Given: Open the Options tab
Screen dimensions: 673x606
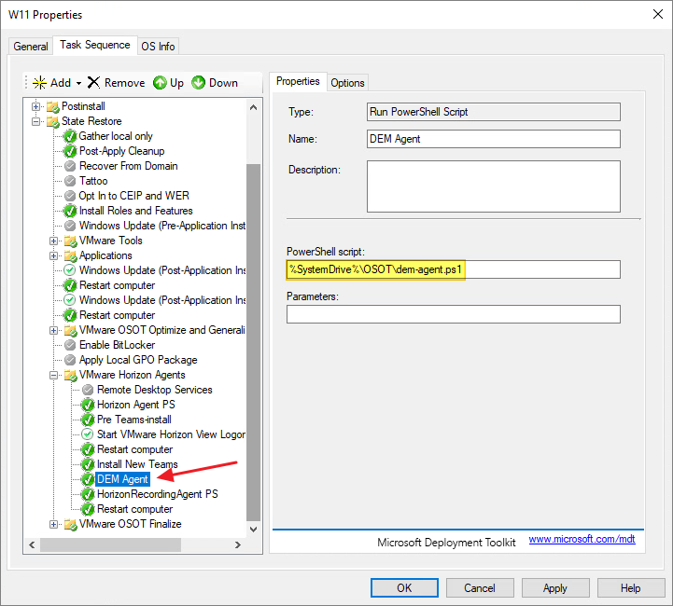Looking at the screenshot, I should coord(347,83).
